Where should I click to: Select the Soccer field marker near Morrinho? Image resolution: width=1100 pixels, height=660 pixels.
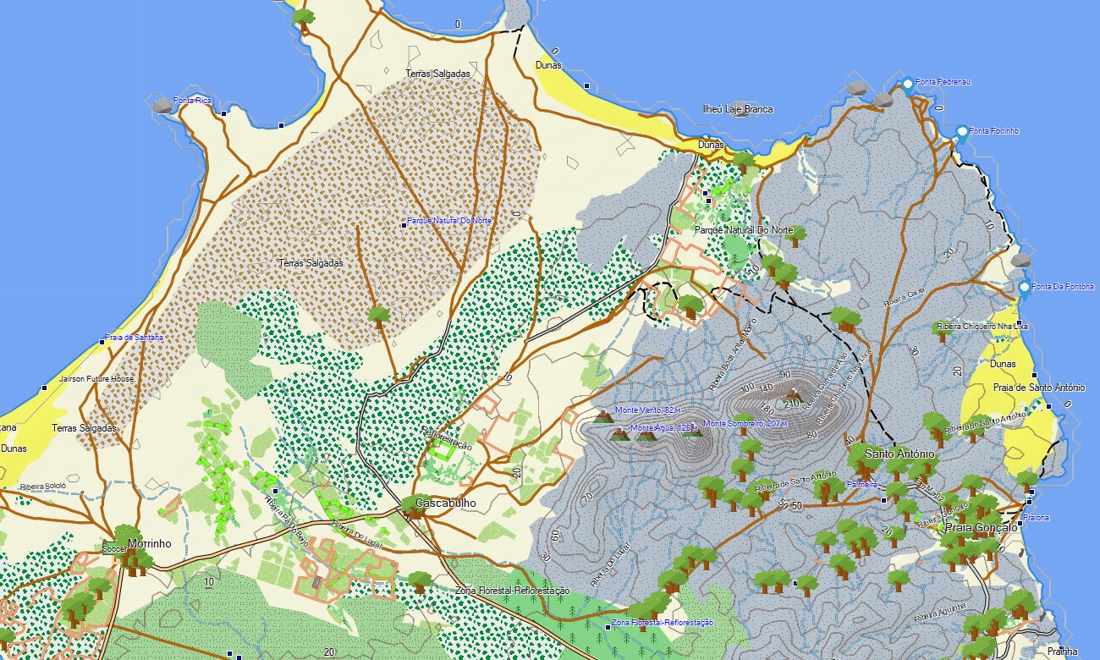[113, 548]
